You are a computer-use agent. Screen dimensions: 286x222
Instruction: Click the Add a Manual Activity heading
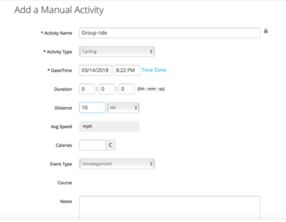(x=59, y=10)
